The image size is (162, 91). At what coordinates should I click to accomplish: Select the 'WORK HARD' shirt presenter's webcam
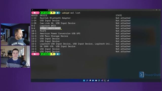point(15,34)
